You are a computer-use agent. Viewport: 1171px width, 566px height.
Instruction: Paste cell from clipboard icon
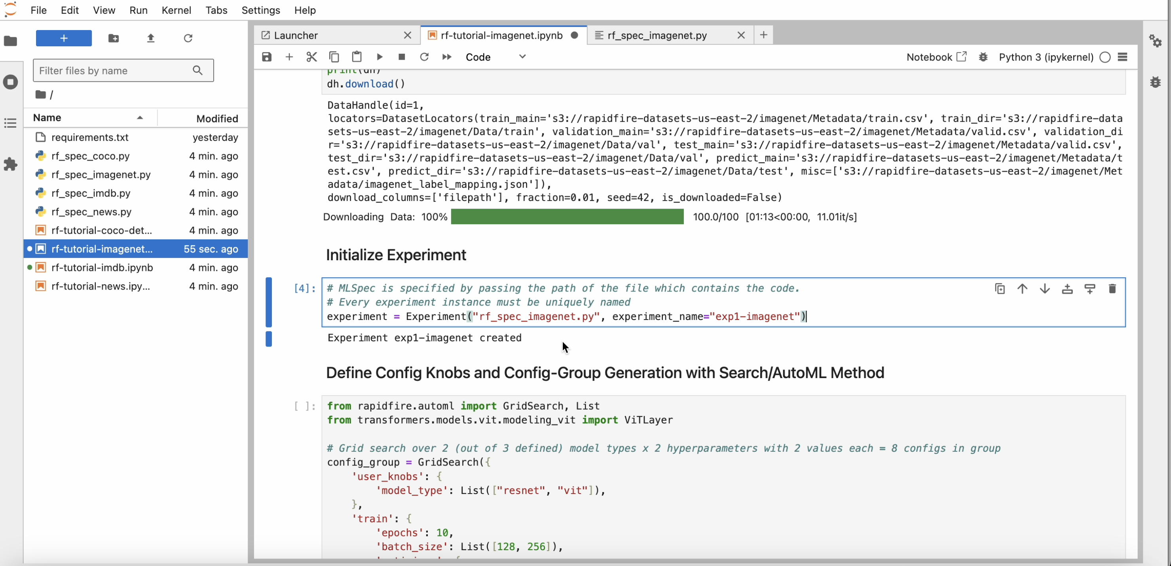click(x=357, y=57)
